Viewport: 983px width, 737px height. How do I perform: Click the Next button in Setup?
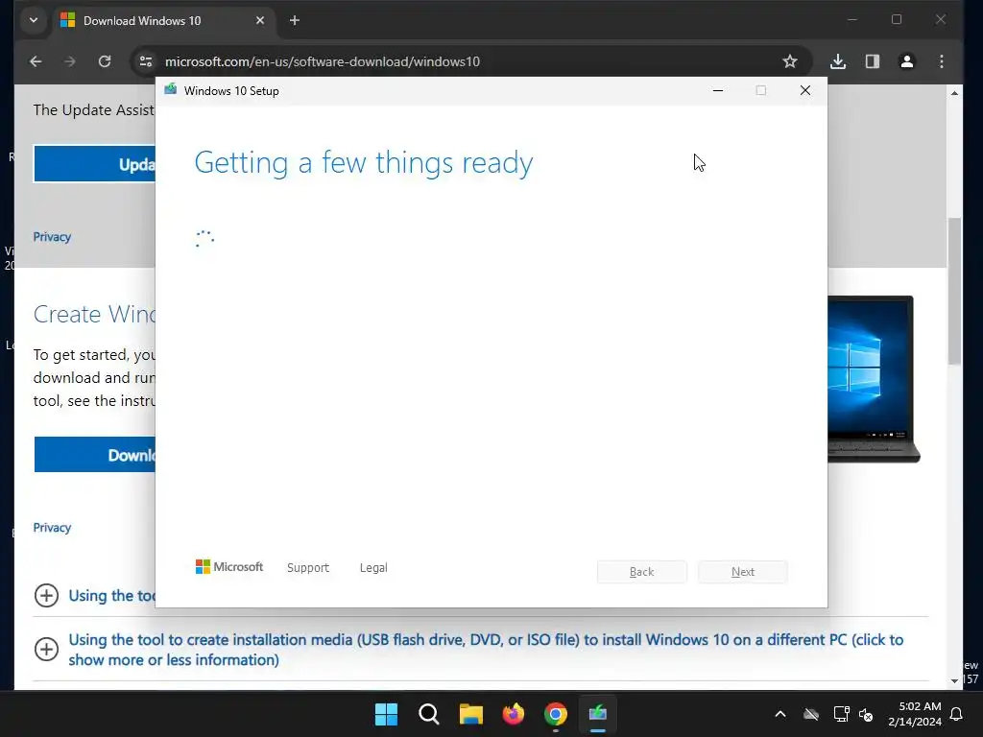coord(743,572)
